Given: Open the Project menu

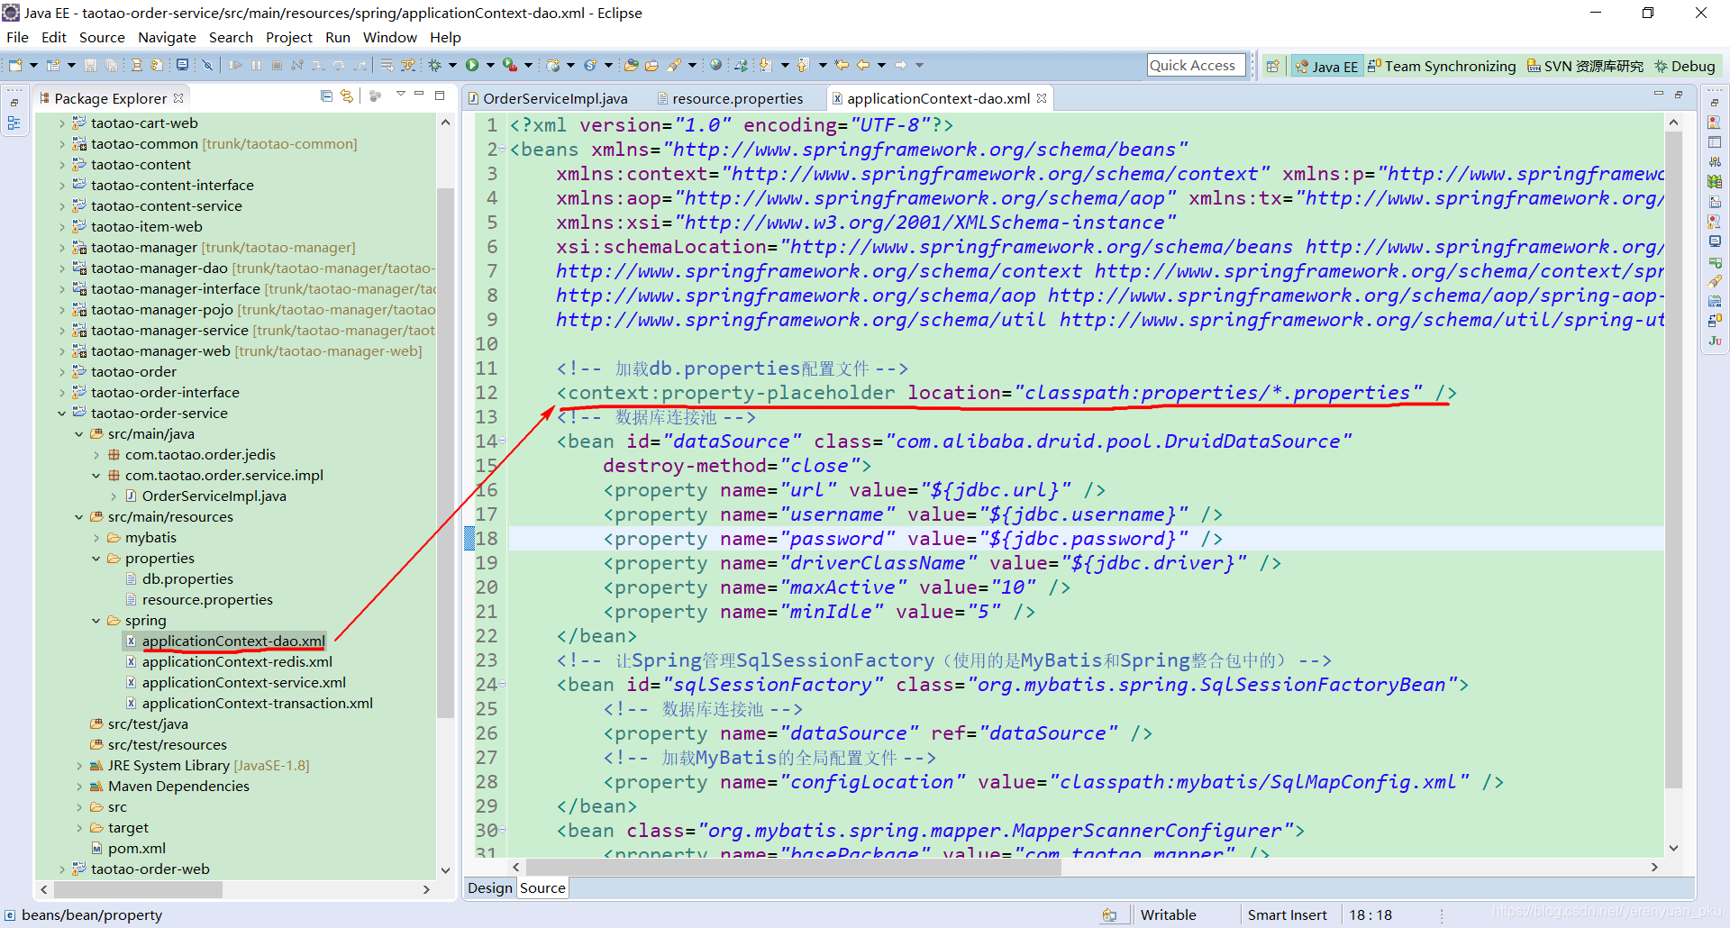Looking at the screenshot, I should coord(288,37).
